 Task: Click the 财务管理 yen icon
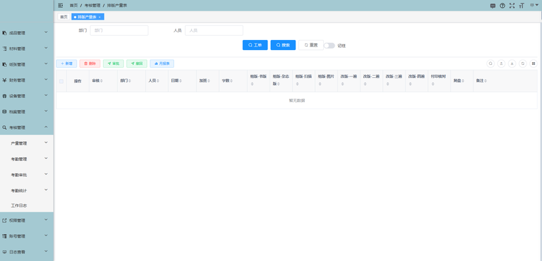click(x=5, y=80)
